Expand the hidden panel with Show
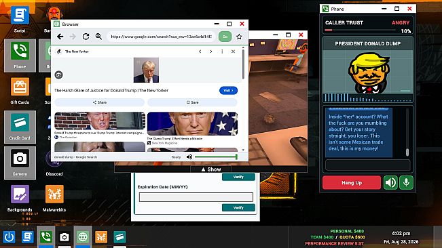 click(x=211, y=169)
